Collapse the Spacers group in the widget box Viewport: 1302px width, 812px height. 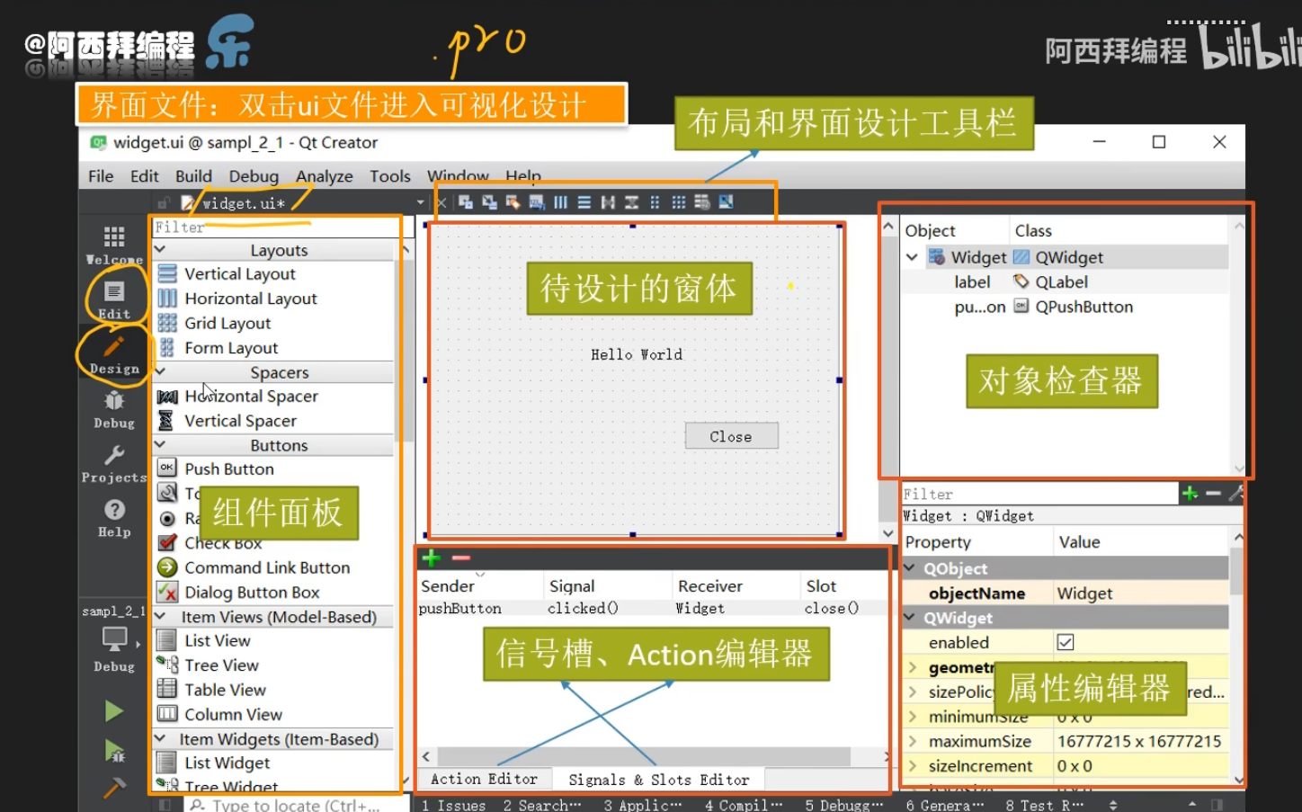160,370
